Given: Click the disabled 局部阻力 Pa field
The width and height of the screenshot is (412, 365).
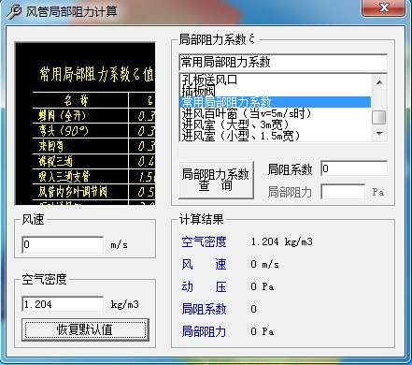Looking at the screenshot, I should (x=343, y=192).
